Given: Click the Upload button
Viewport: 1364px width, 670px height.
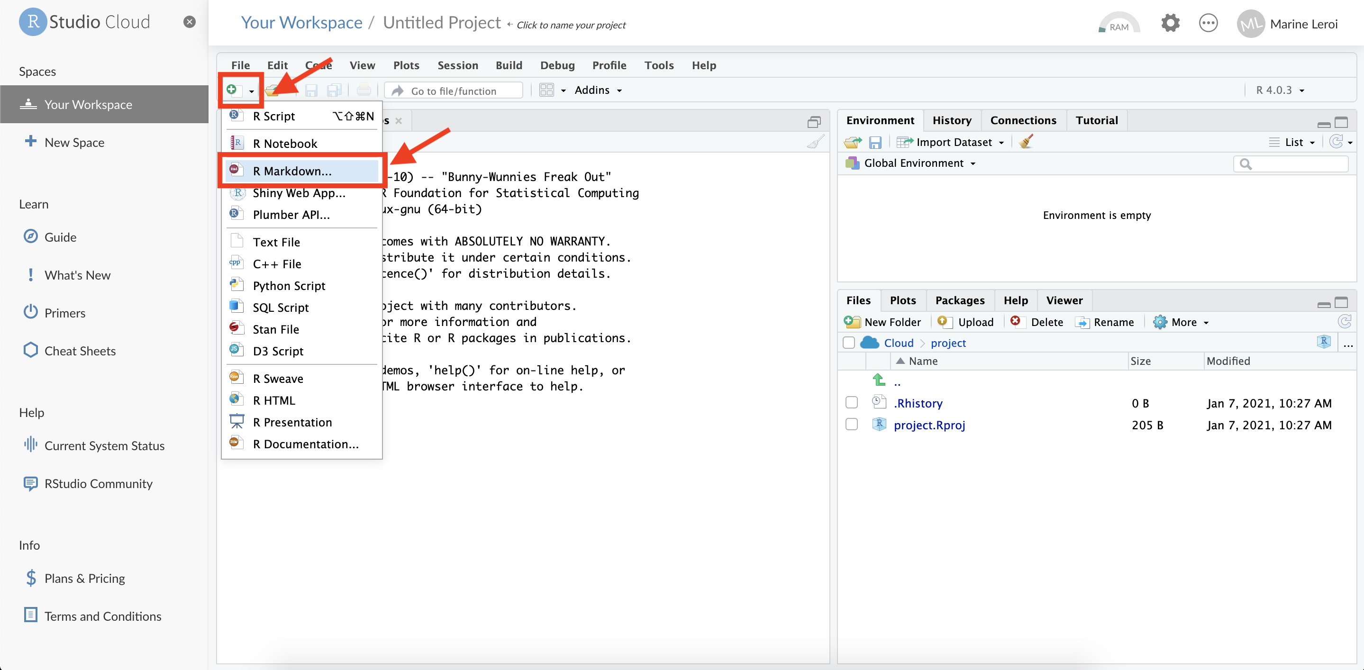Looking at the screenshot, I should (x=965, y=322).
